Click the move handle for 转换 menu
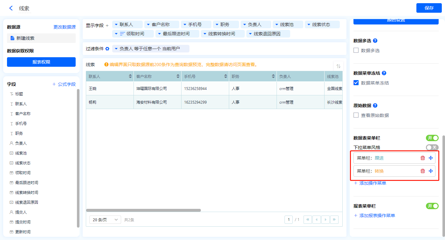This screenshot has width=445, height=240. click(431, 171)
